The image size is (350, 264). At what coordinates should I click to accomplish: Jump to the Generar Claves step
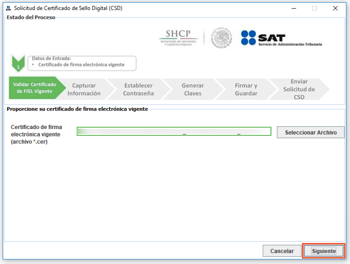pos(193,89)
